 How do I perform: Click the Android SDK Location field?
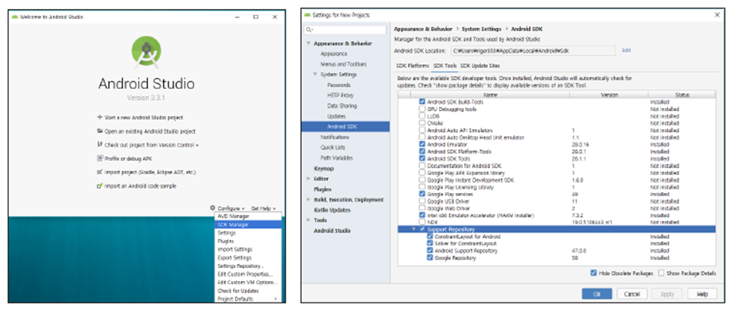tap(532, 50)
